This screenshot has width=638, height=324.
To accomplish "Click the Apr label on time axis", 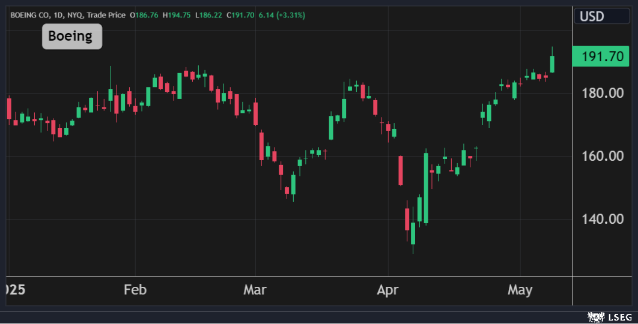I will [387, 290].
